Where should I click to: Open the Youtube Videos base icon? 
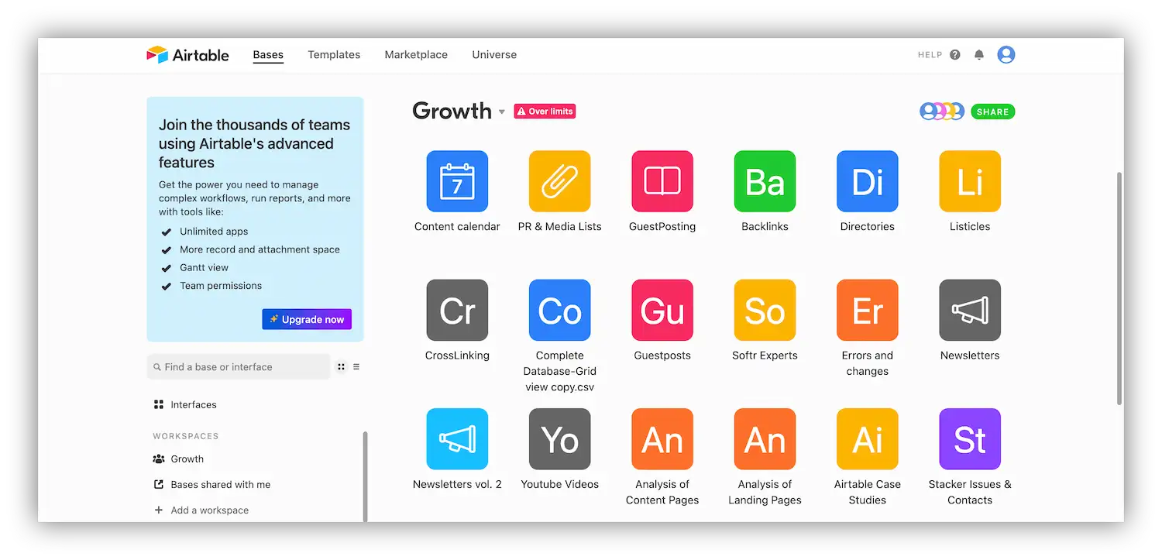559,439
